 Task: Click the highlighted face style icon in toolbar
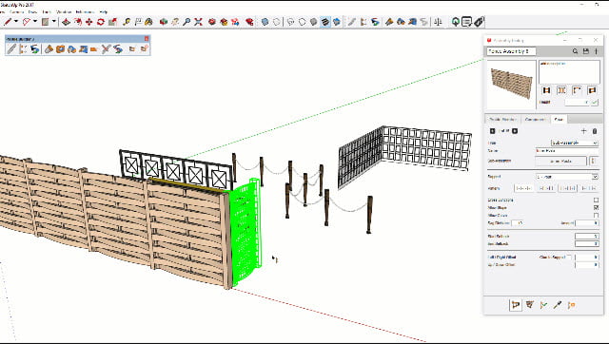coord(325,22)
